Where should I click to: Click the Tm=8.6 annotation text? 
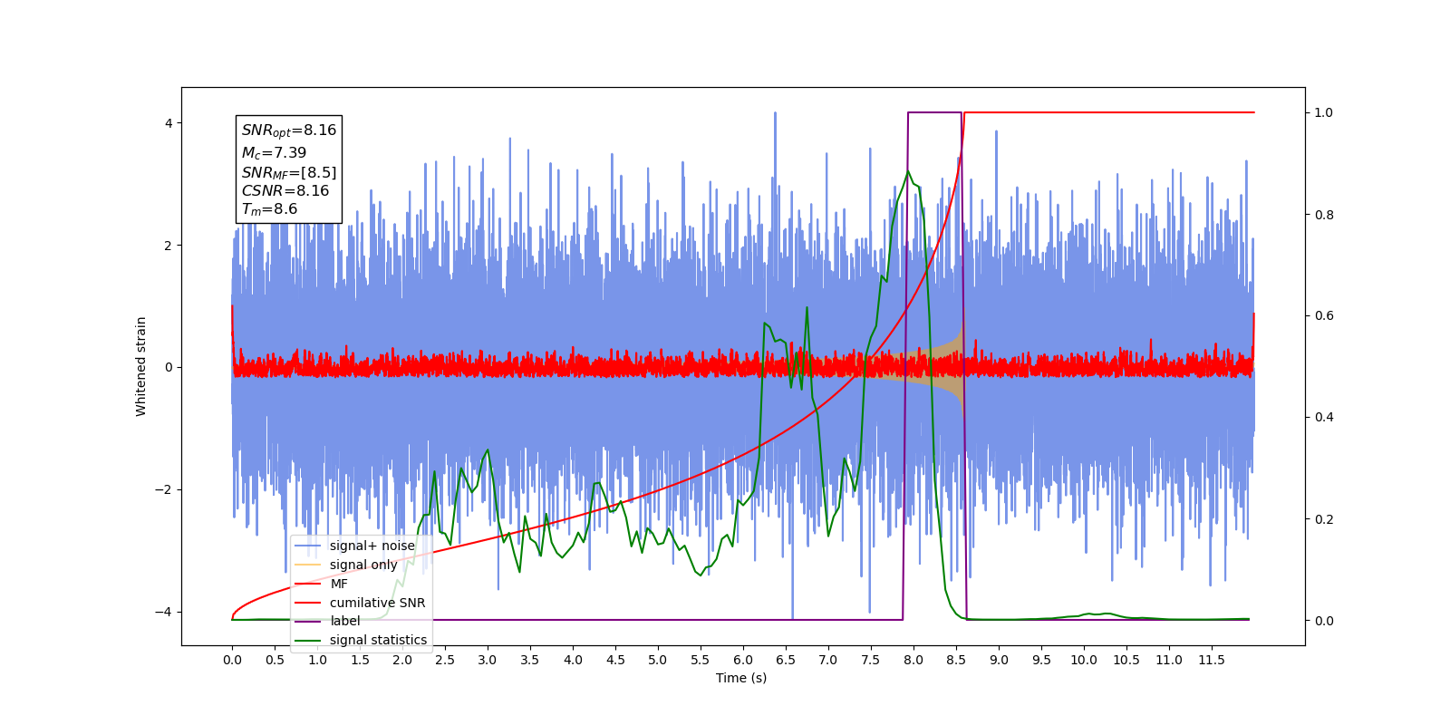tap(269, 209)
